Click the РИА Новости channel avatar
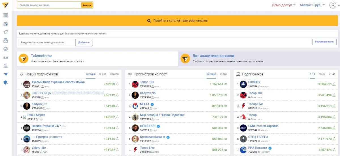The height and width of the screenshot is (156, 340). (x=243, y=150)
